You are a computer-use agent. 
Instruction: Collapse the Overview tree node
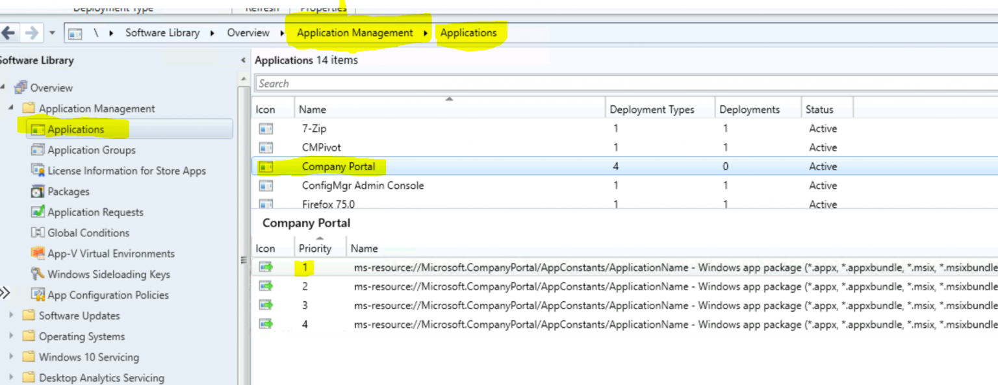point(6,88)
